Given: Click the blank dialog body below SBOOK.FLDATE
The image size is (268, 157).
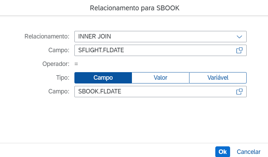Looking at the screenshot, I should [134, 119].
